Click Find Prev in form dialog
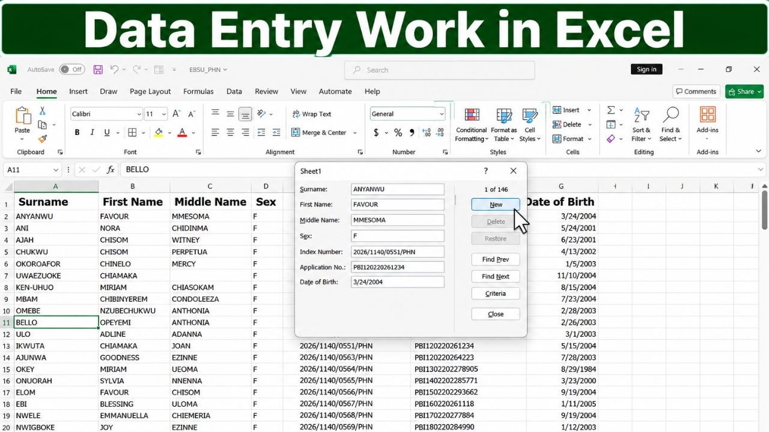This screenshot has height=432, width=769. 496,259
